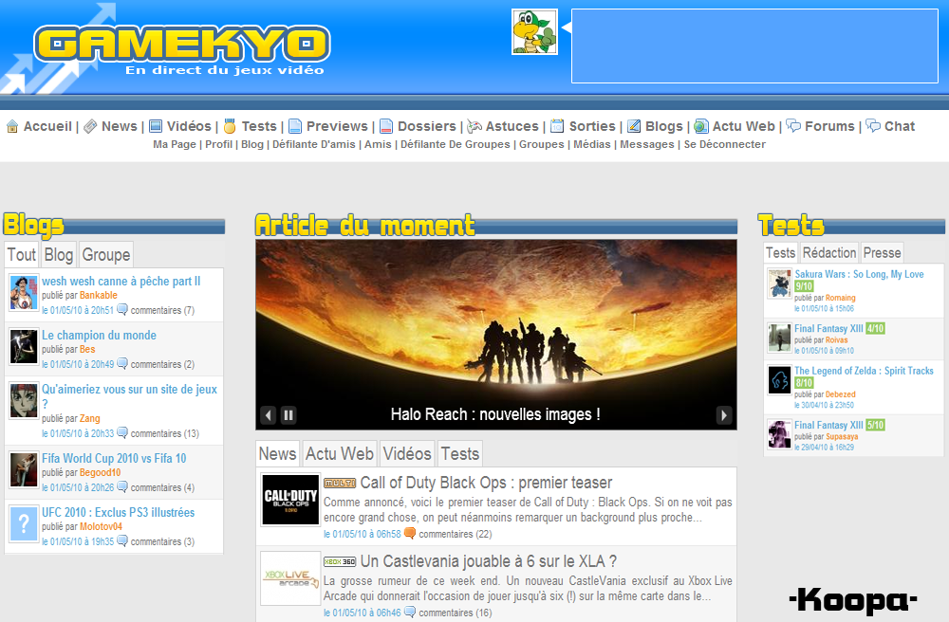949x622 pixels.
Task: Select the Tout tab in Blogs
Action: tap(22, 255)
